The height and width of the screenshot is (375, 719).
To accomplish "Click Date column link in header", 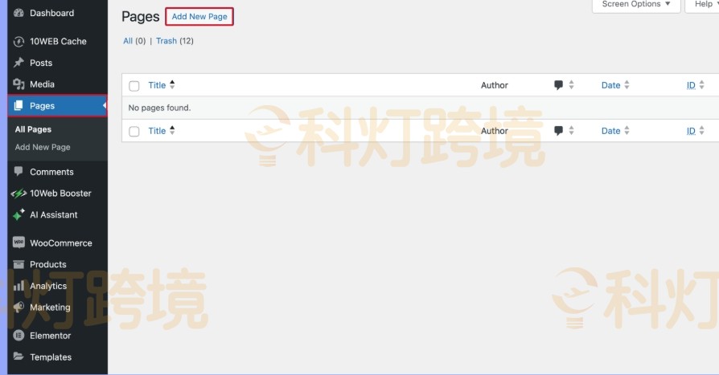I will point(610,85).
